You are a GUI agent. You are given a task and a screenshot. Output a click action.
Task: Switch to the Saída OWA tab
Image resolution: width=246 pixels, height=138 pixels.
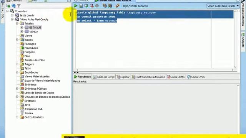pos(196,77)
